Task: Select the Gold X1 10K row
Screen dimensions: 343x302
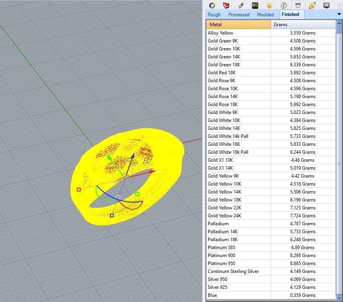Action: pyautogui.click(x=271, y=160)
